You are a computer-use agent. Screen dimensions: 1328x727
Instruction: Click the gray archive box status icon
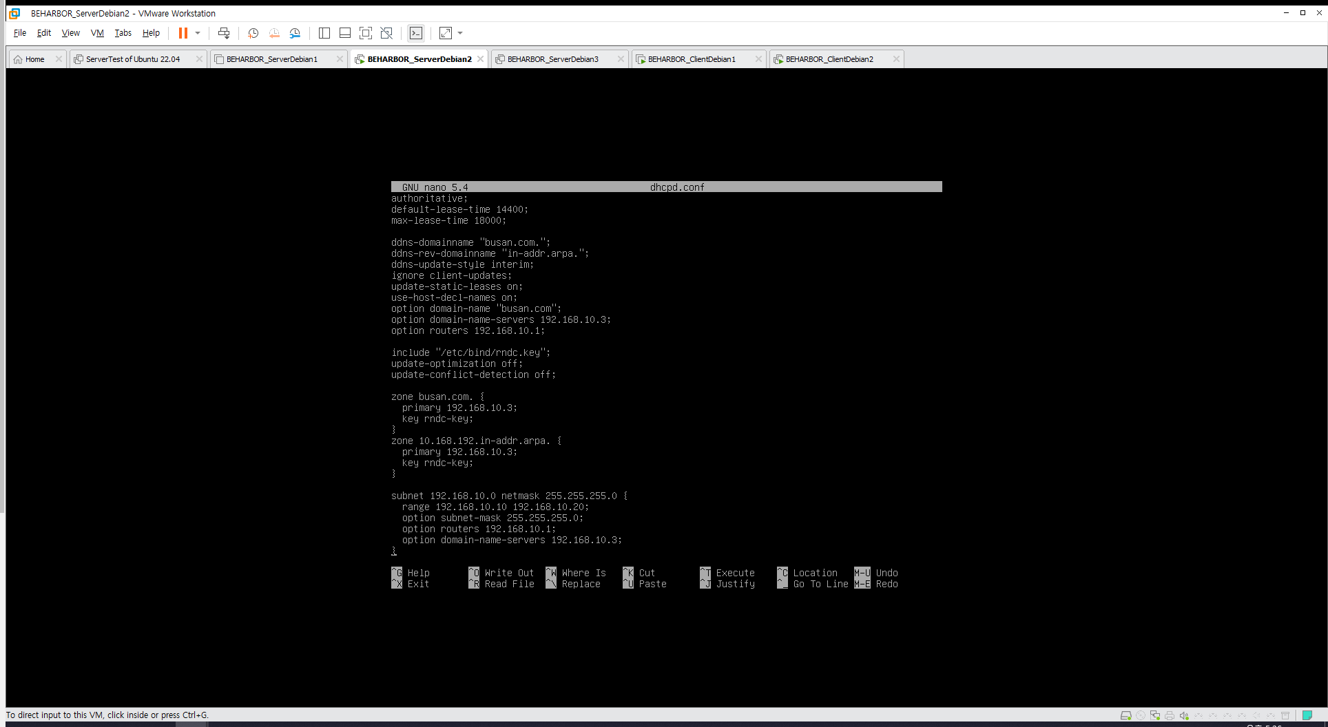tap(1285, 715)
